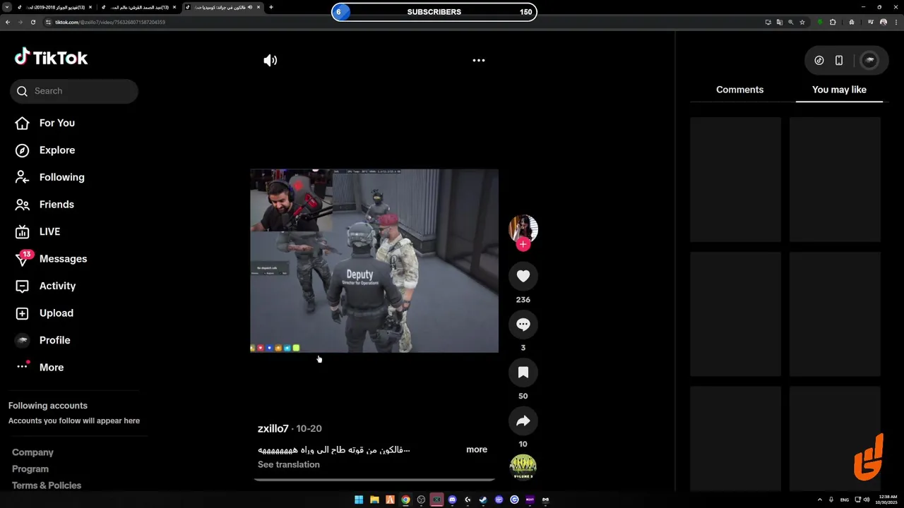
Task: Like the video with the heart icon
Action: 523,276
